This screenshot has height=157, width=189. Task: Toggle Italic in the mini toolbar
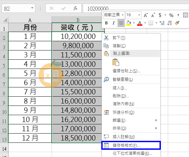pos(114,23)
